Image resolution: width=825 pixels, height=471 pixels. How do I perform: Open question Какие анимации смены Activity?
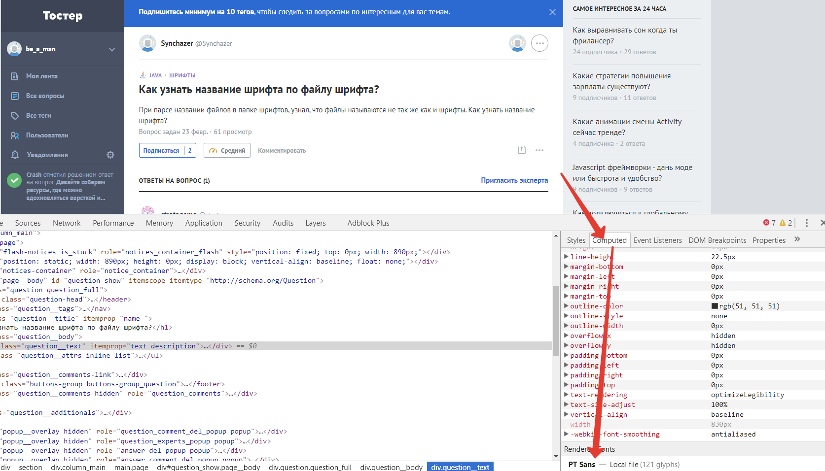pyautogui.click(x=627, y=127)
